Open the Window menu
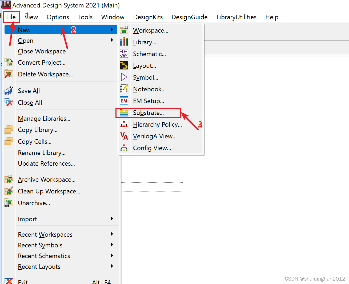Image resolution: width=349 pixels, height=284 pixels. pos(113,17)
